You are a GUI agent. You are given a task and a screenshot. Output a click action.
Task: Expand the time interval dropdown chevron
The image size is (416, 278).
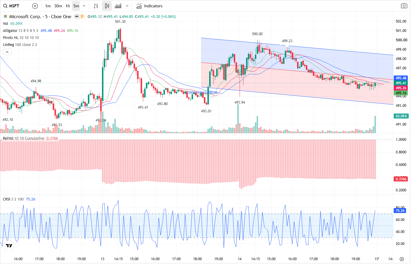click(84, 6)
